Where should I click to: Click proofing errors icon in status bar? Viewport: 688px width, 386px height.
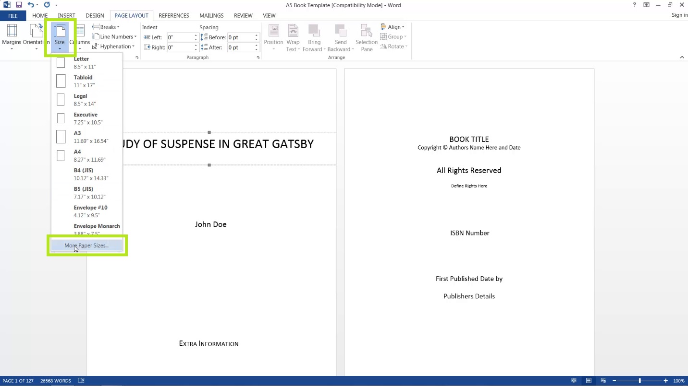click(x=81, y=381)
